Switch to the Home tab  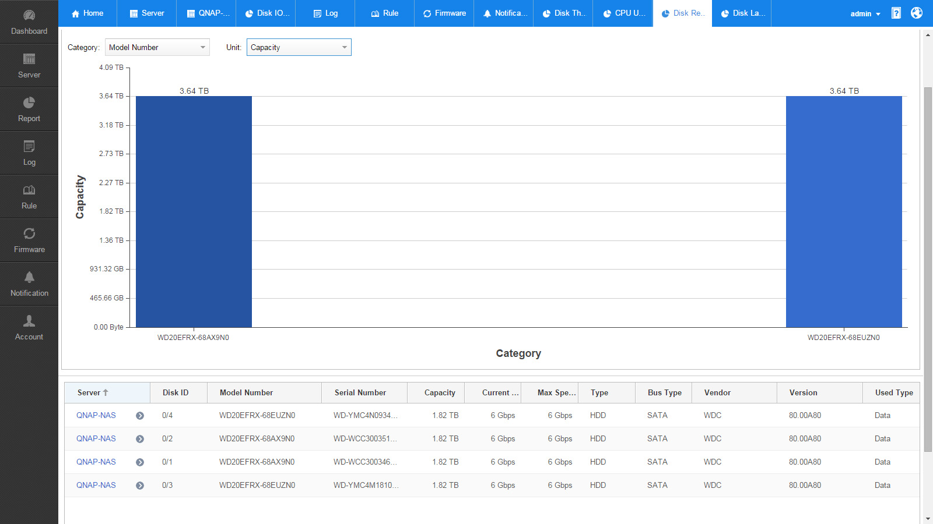click(x=87, y=13)
